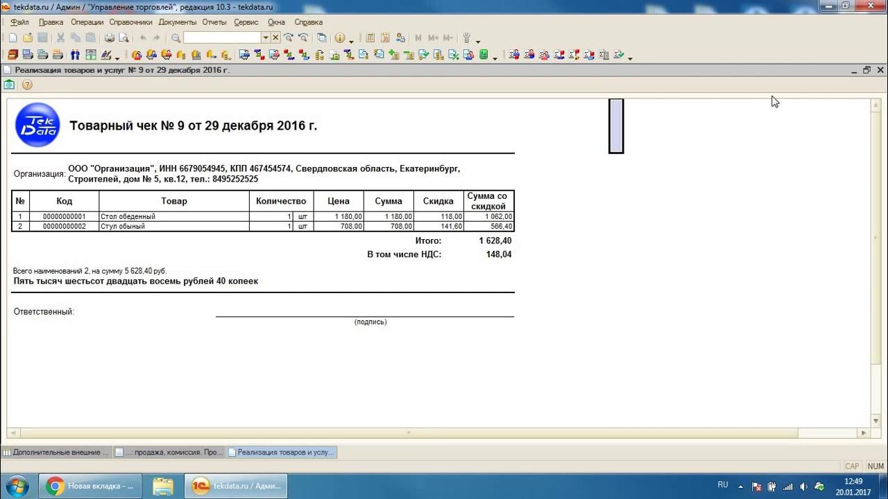Screen dimensions: 888x499
Task: Open the calculator icon
Action: click(x=370, y=38)
